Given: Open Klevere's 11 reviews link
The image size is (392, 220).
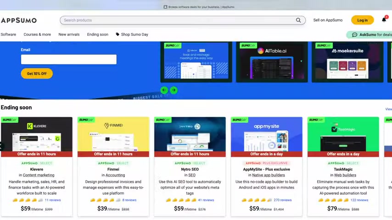Looking at the screenshot, I should pyautogui.click(x=53, y=200).
